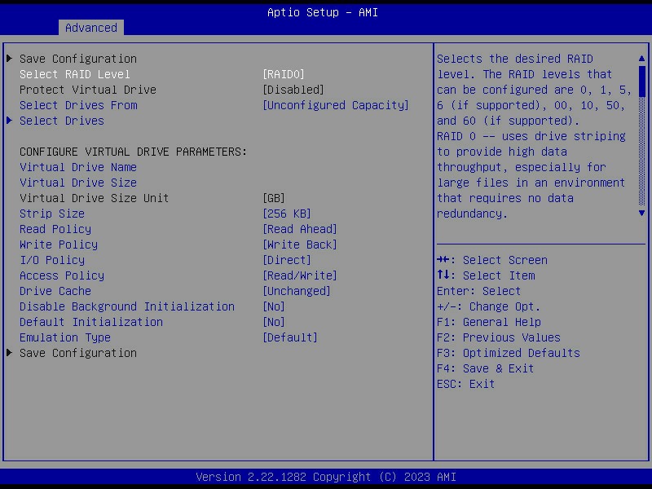
Task: Select the Virtual Drive Size Unit label
Action: coord(94,198)
